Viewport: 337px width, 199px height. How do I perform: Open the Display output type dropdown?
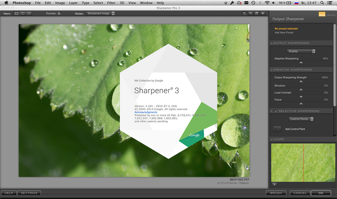pos(301,51)
